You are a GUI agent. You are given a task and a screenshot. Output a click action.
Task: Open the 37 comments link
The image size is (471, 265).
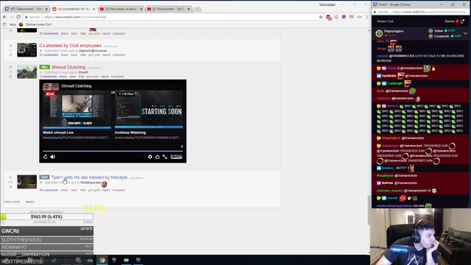(x=49, y=34)
